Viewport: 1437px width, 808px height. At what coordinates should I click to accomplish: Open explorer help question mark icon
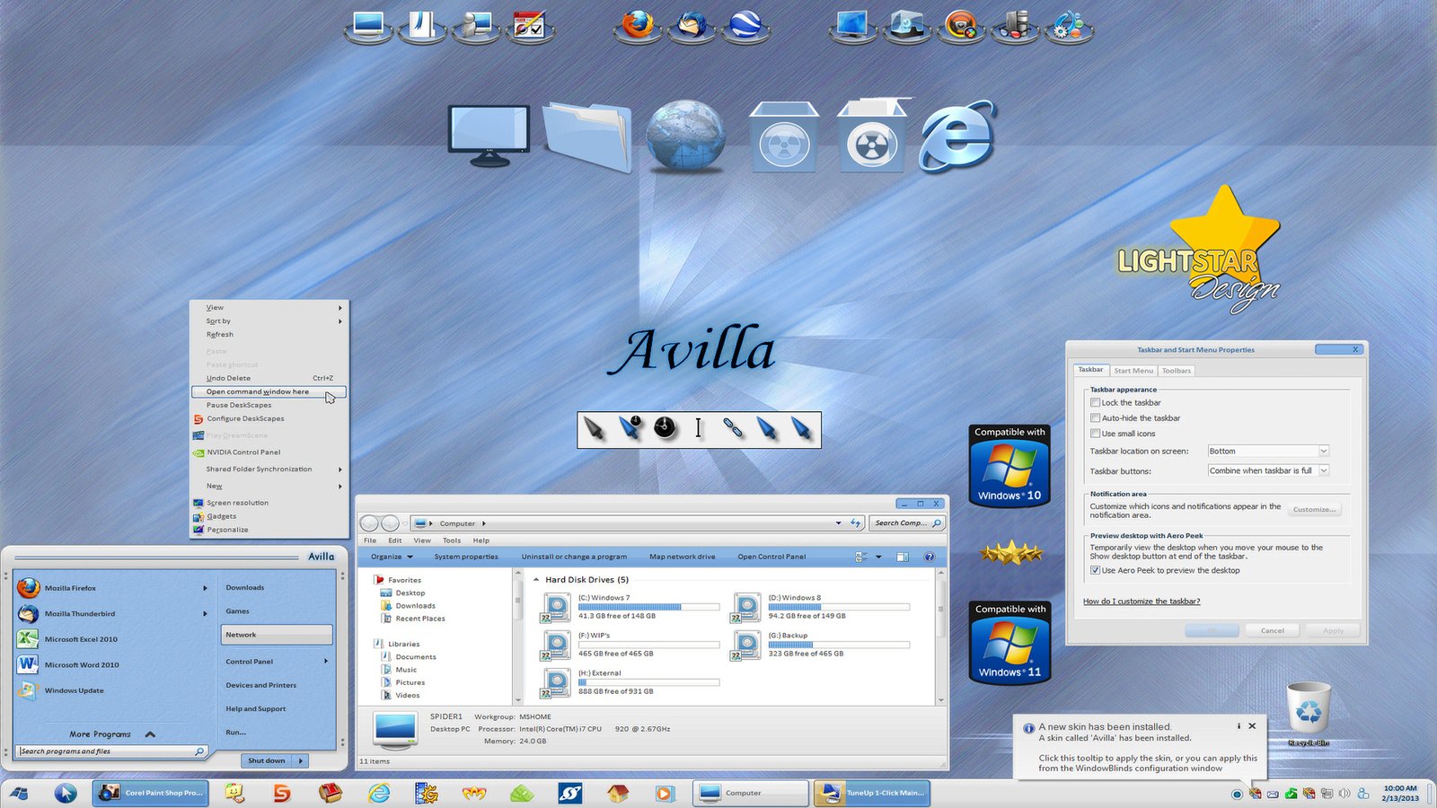point(930,557)
